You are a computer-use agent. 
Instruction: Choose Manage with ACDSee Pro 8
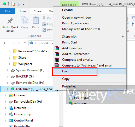90,29
